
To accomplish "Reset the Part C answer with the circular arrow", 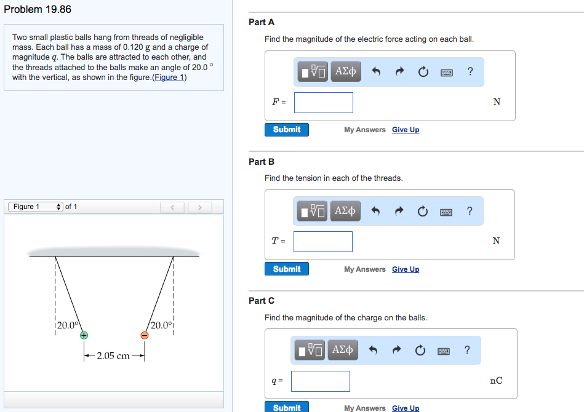I will [x=420, y=351].
